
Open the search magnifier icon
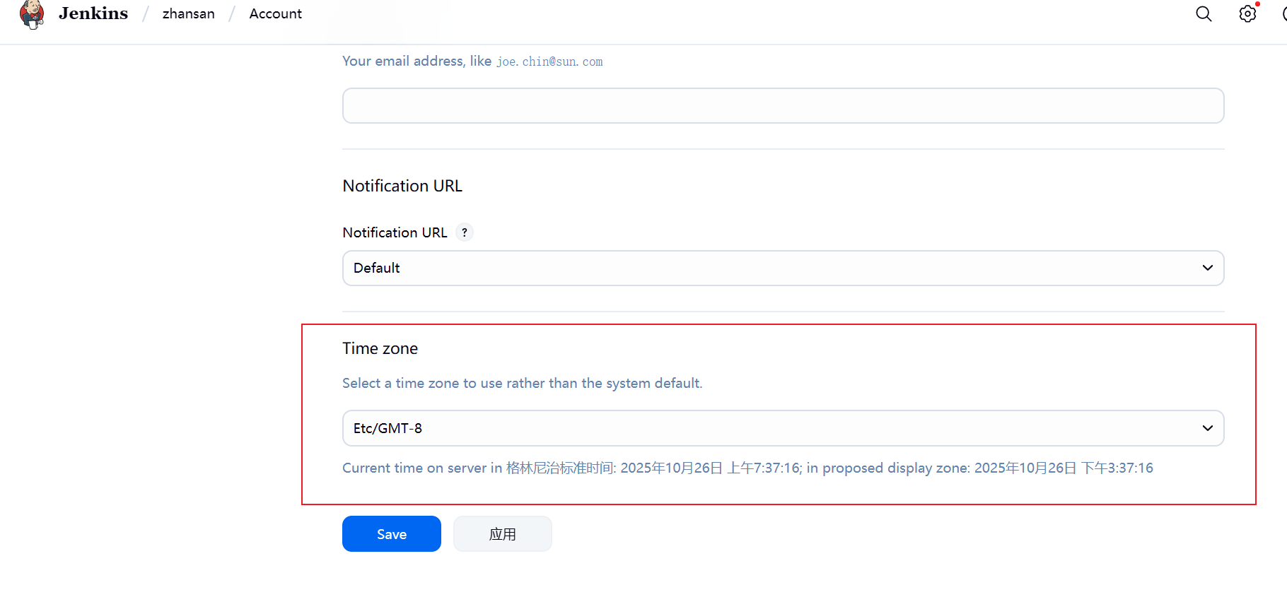coord(1204,14)
